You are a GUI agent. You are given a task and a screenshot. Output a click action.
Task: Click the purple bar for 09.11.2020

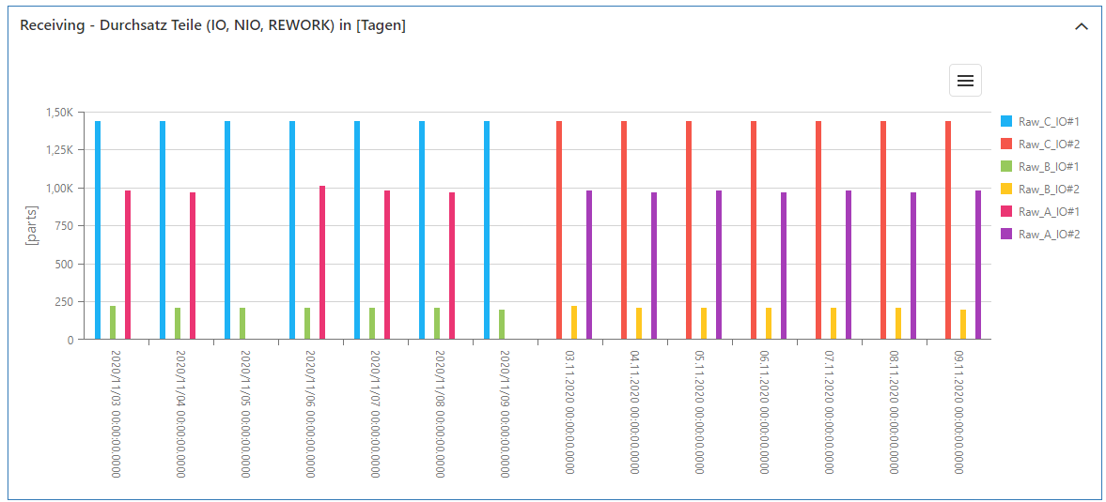pos(978,265)
